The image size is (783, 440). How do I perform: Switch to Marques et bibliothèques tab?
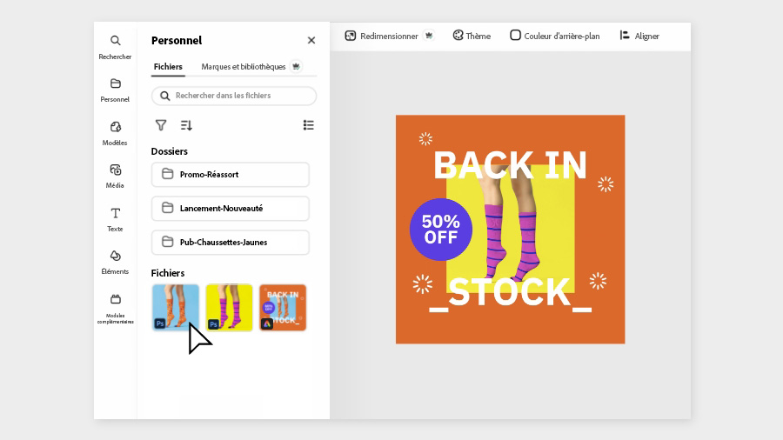[244, 67]
